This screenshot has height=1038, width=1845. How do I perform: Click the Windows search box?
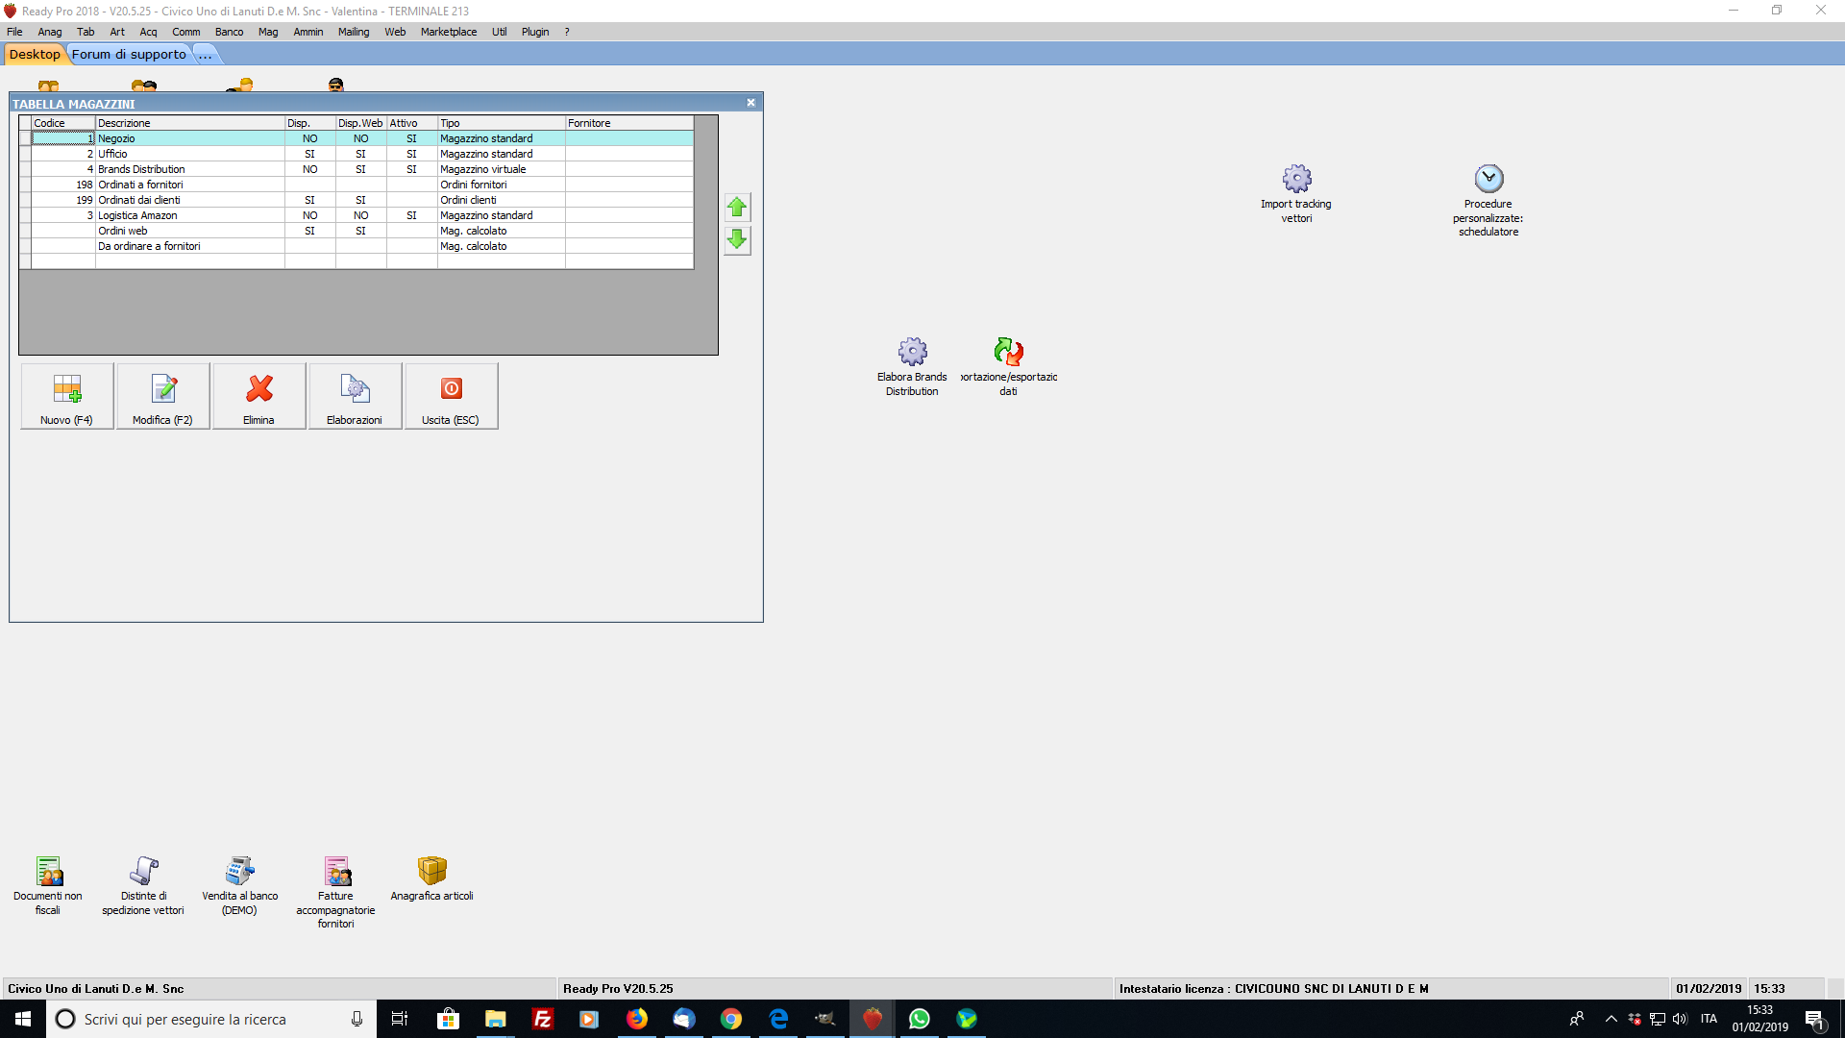click(211, 1019)
